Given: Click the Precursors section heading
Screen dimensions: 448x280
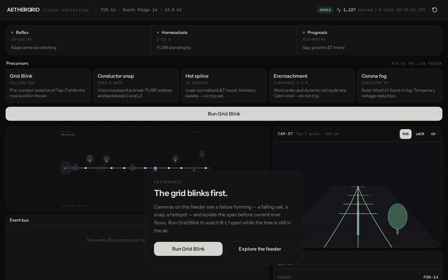Looking at the screenshot, I should [x=17, y=63].
